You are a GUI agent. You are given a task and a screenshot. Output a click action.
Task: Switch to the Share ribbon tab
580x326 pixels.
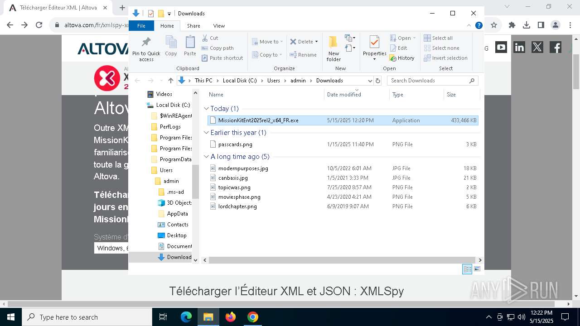(x=193, y=26)
